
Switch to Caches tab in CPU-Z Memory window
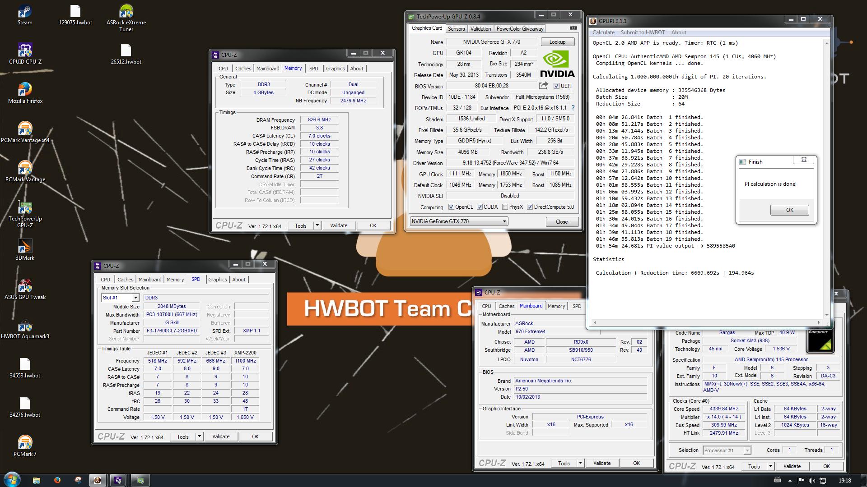[243, 69]
